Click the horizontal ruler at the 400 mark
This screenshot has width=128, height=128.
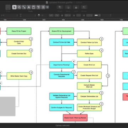coord(63,20)
